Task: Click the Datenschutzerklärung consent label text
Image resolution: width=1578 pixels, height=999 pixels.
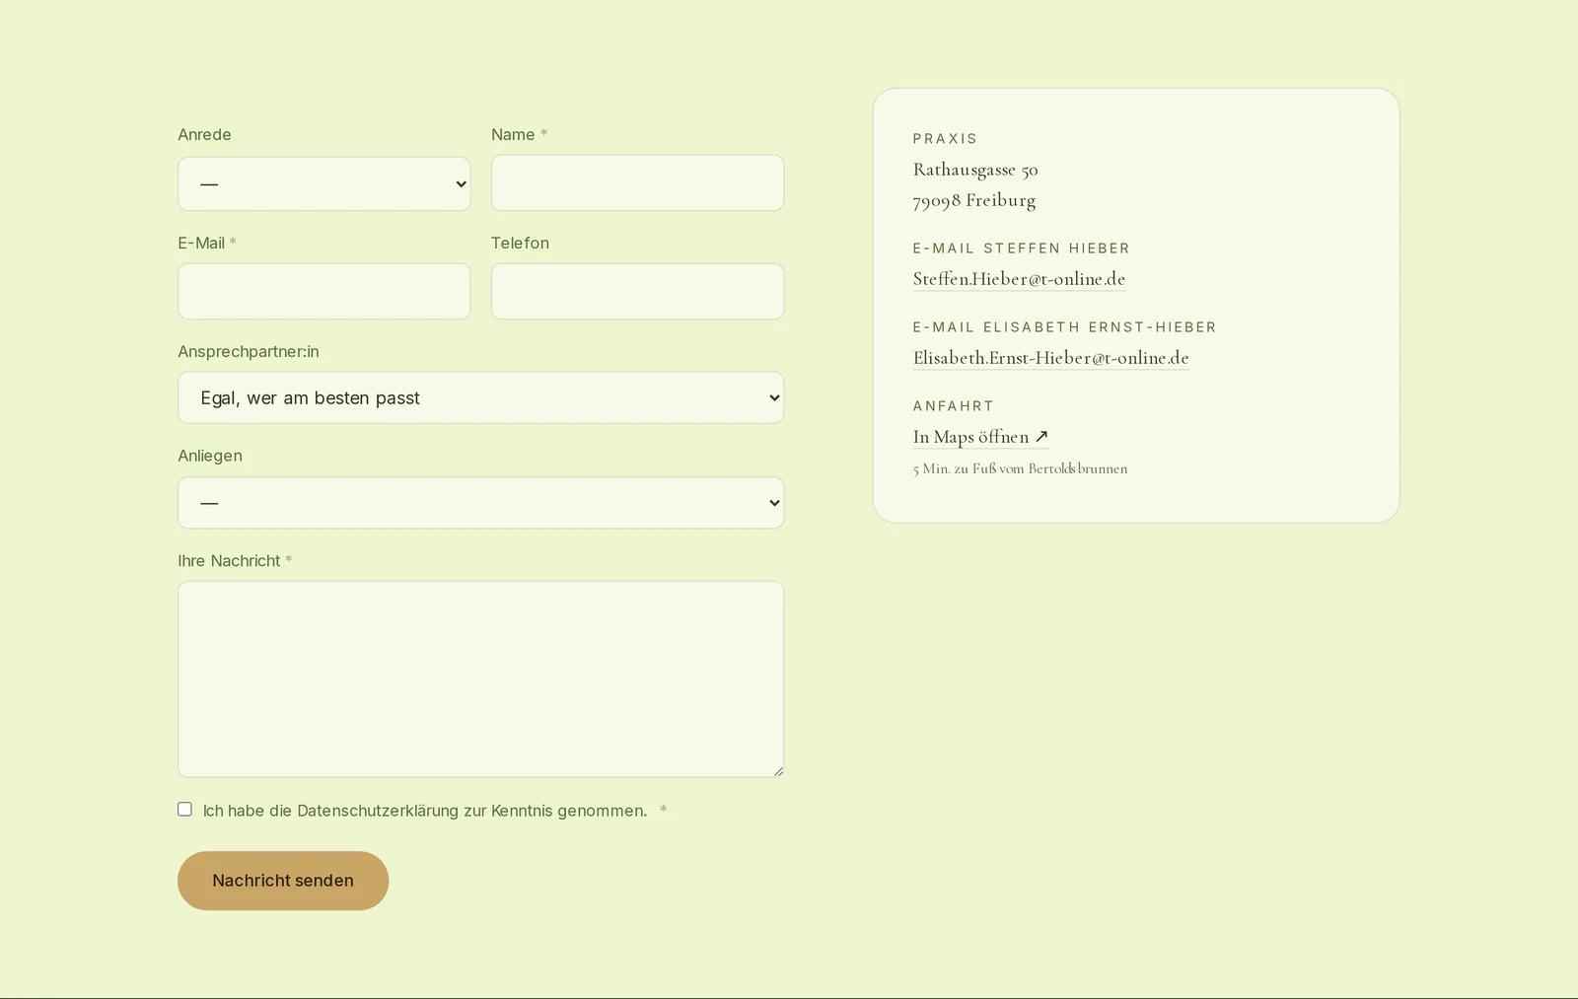Action: 425,811
